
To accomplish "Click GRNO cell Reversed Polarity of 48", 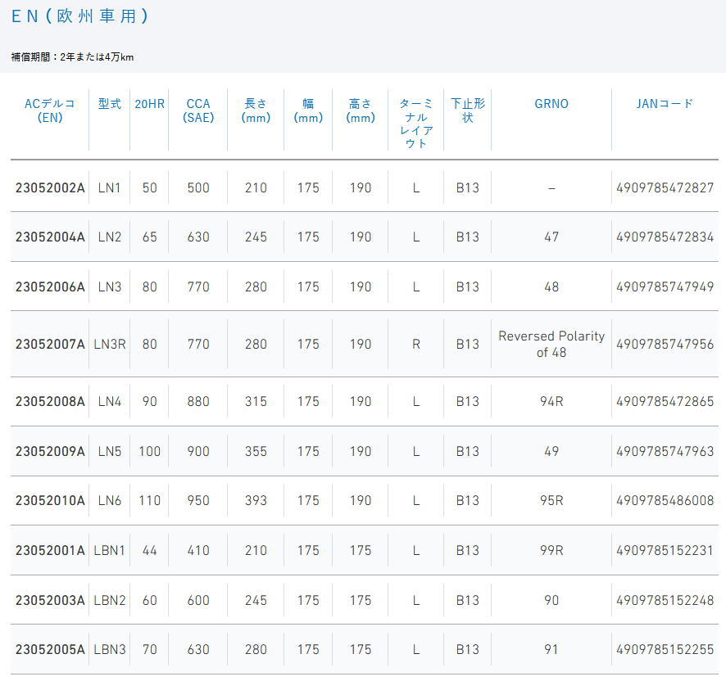I will click(551, 345).
